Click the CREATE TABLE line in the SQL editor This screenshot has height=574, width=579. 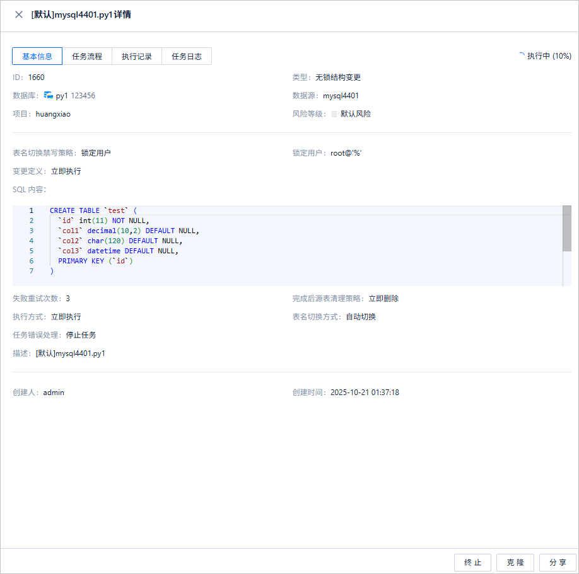93,210
